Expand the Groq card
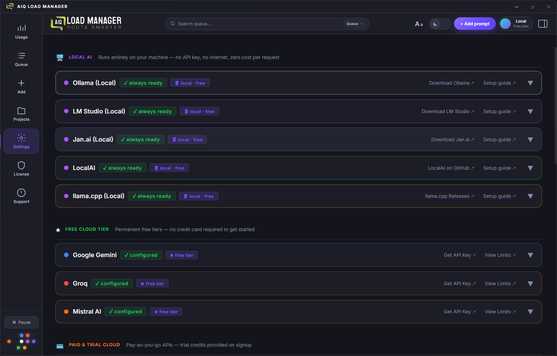The width and height of the screenshot is (557, 356). [530, 283]
